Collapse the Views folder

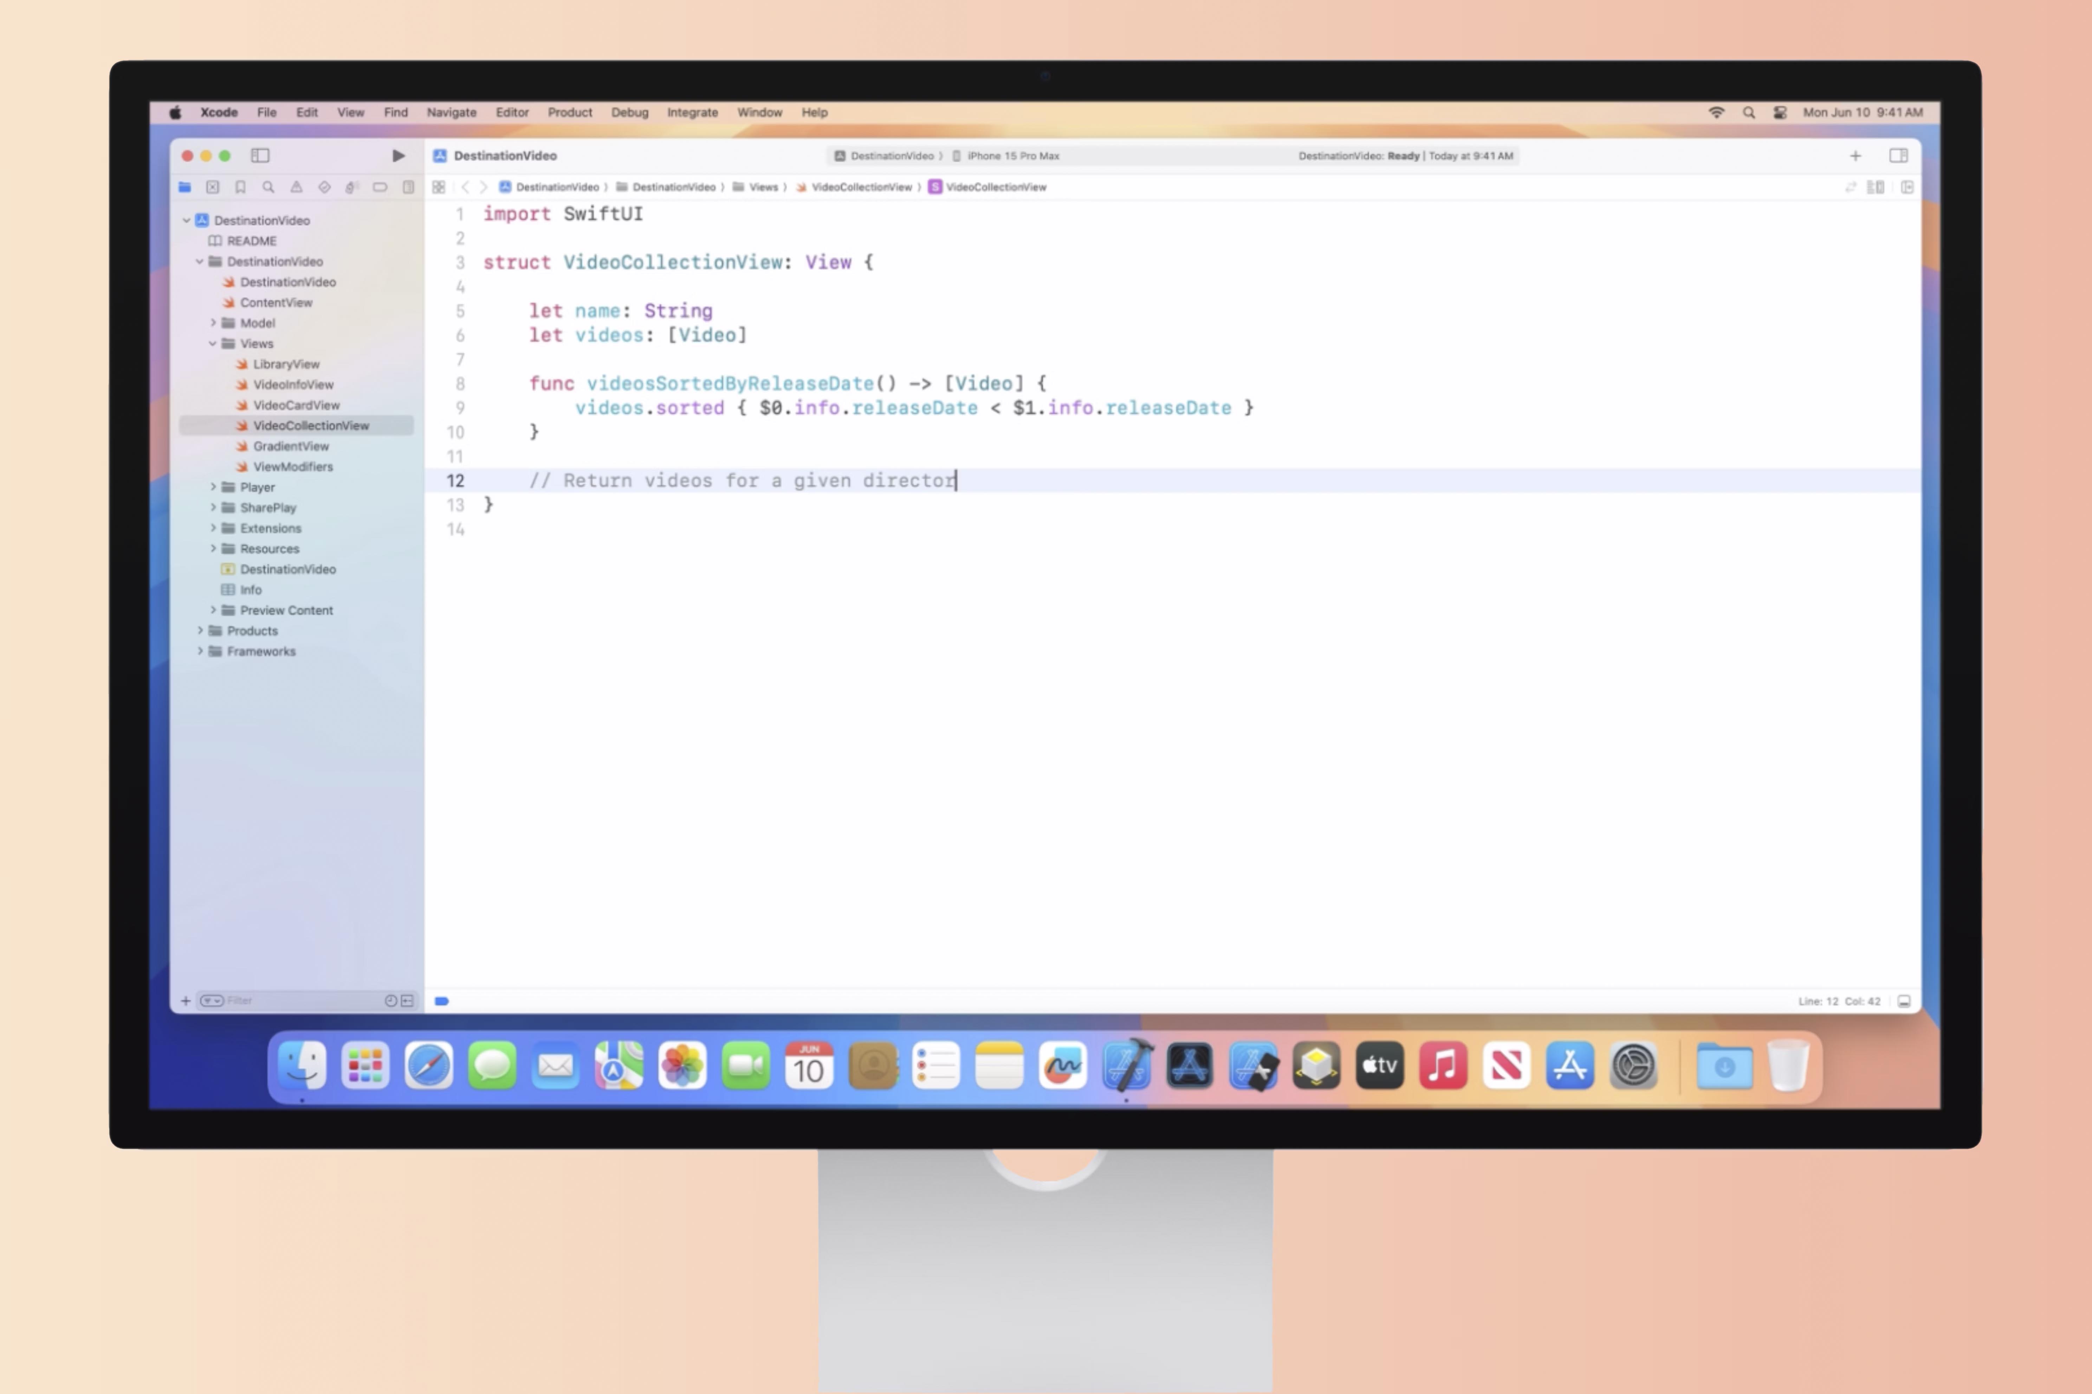point(213,343)
